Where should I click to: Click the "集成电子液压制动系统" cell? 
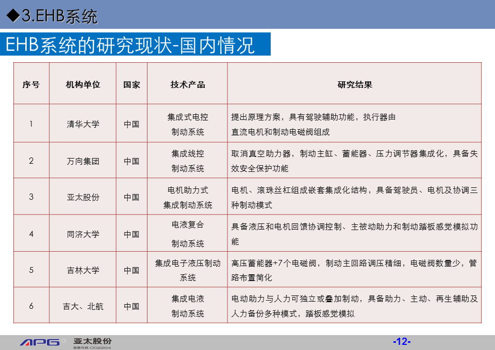(188, 270)
